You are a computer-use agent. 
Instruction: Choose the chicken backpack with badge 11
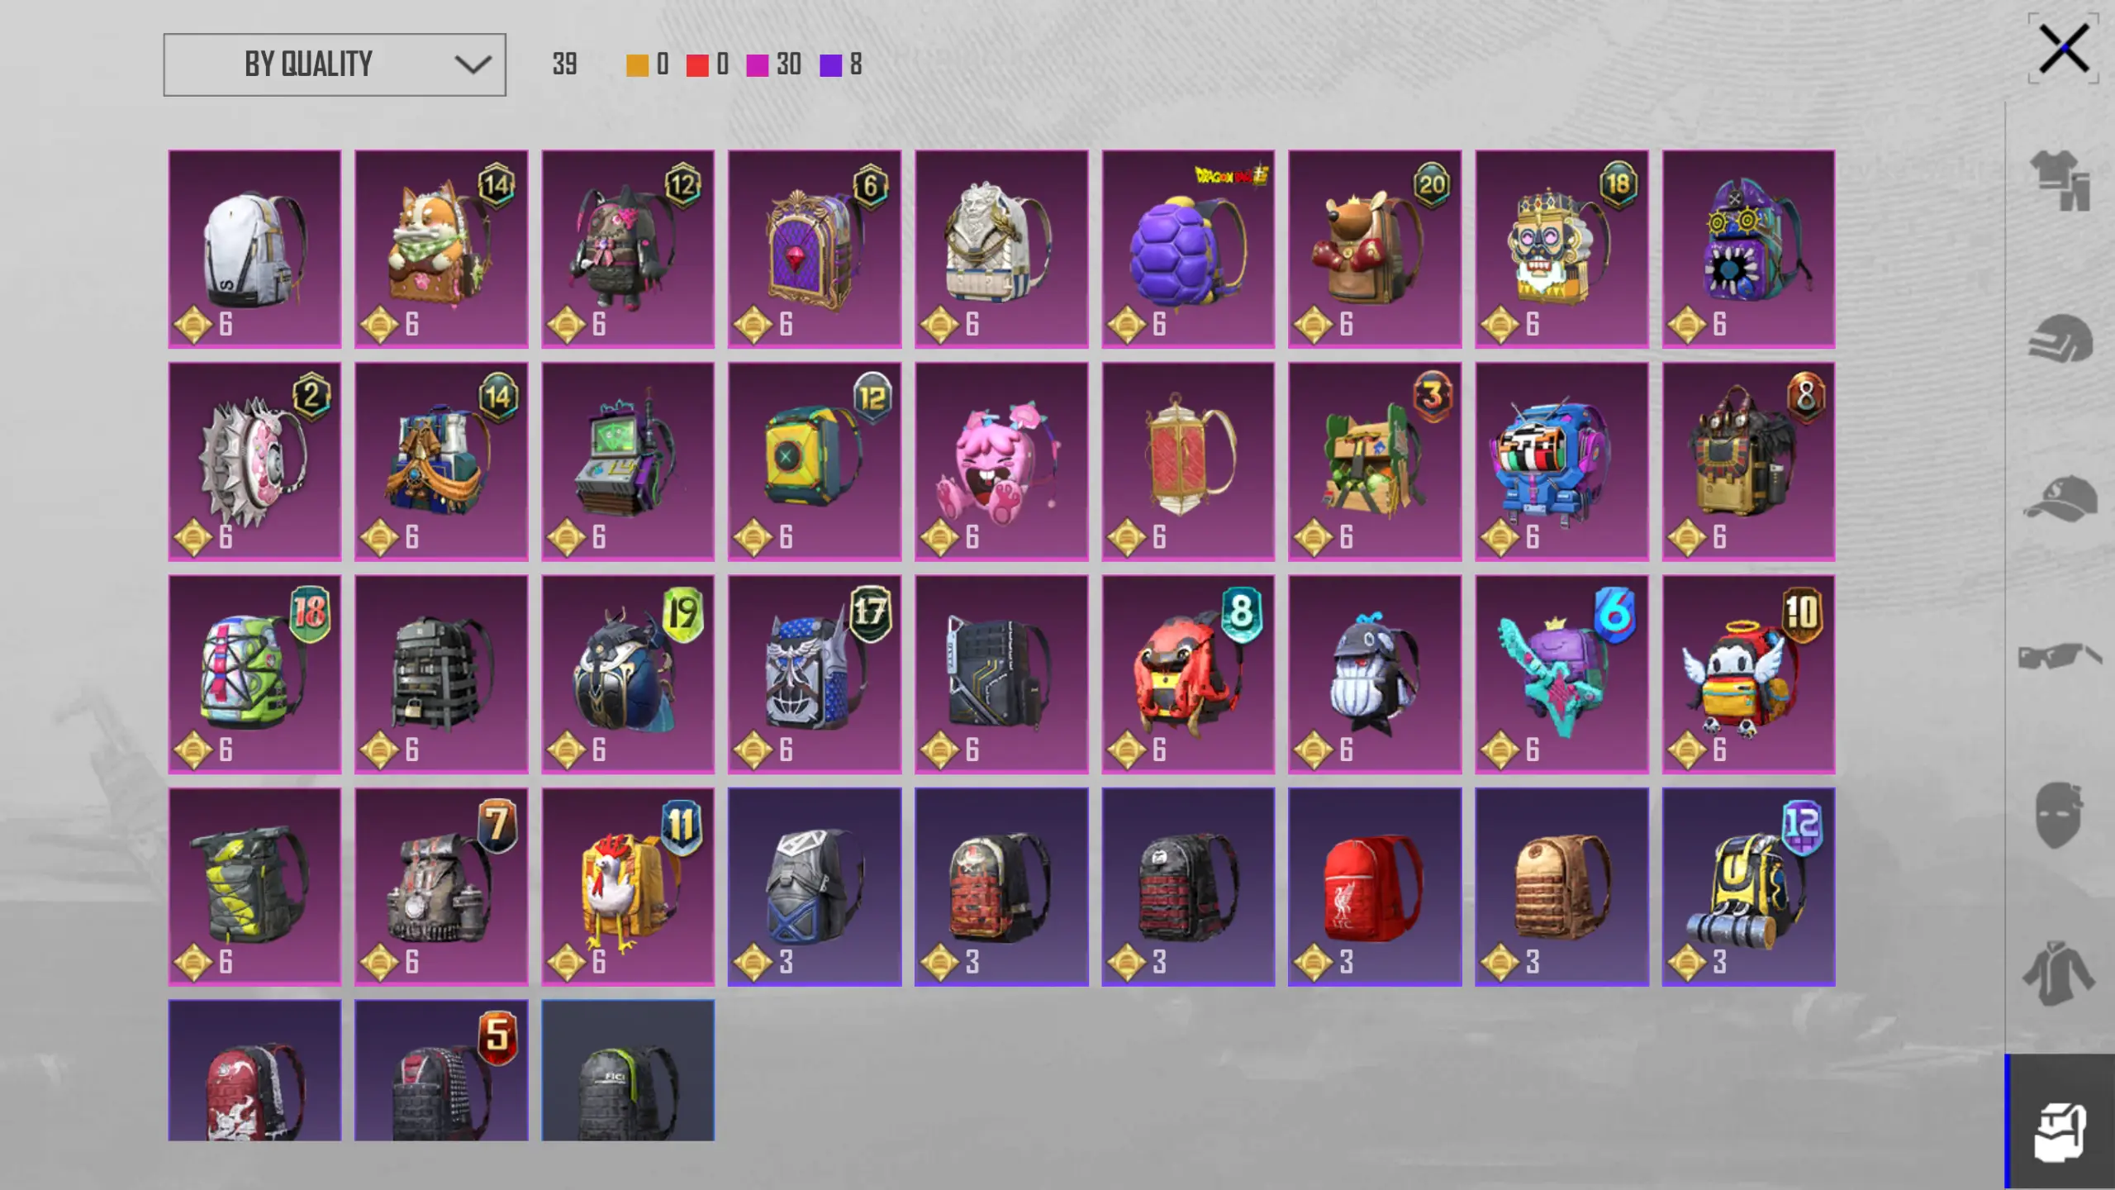[x=628, y=887]
